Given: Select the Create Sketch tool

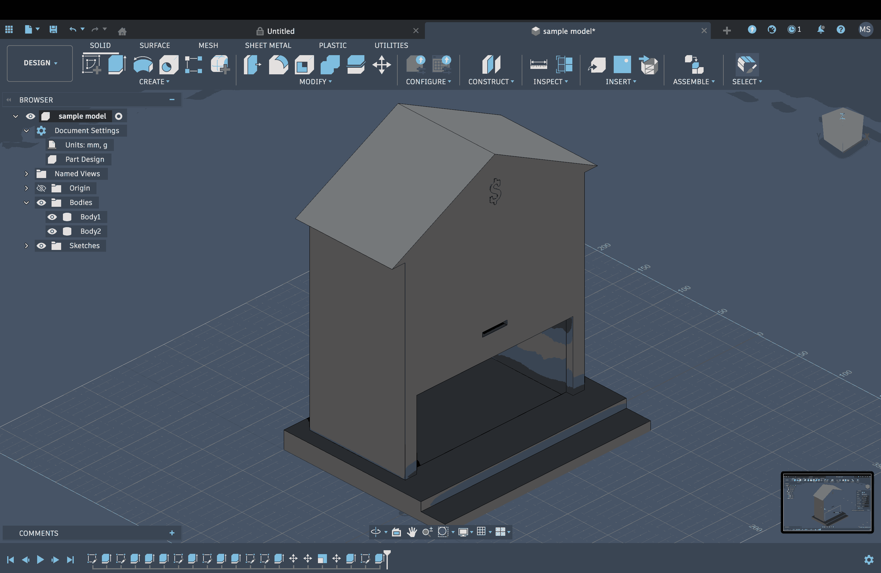Looking at the screenshot, I should [x=91, y=65].
